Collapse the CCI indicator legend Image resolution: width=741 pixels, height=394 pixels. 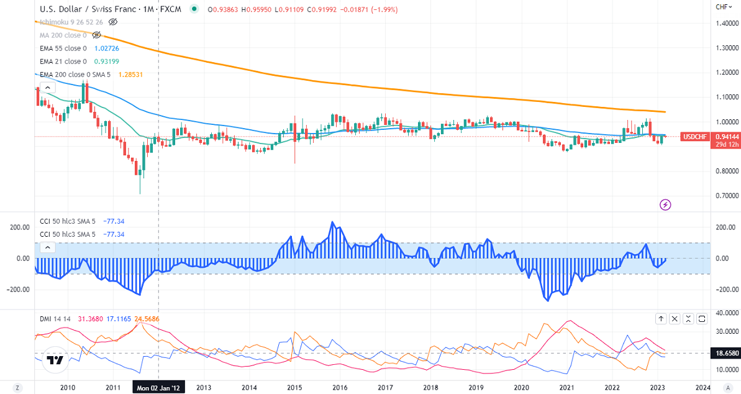[47, 247]
